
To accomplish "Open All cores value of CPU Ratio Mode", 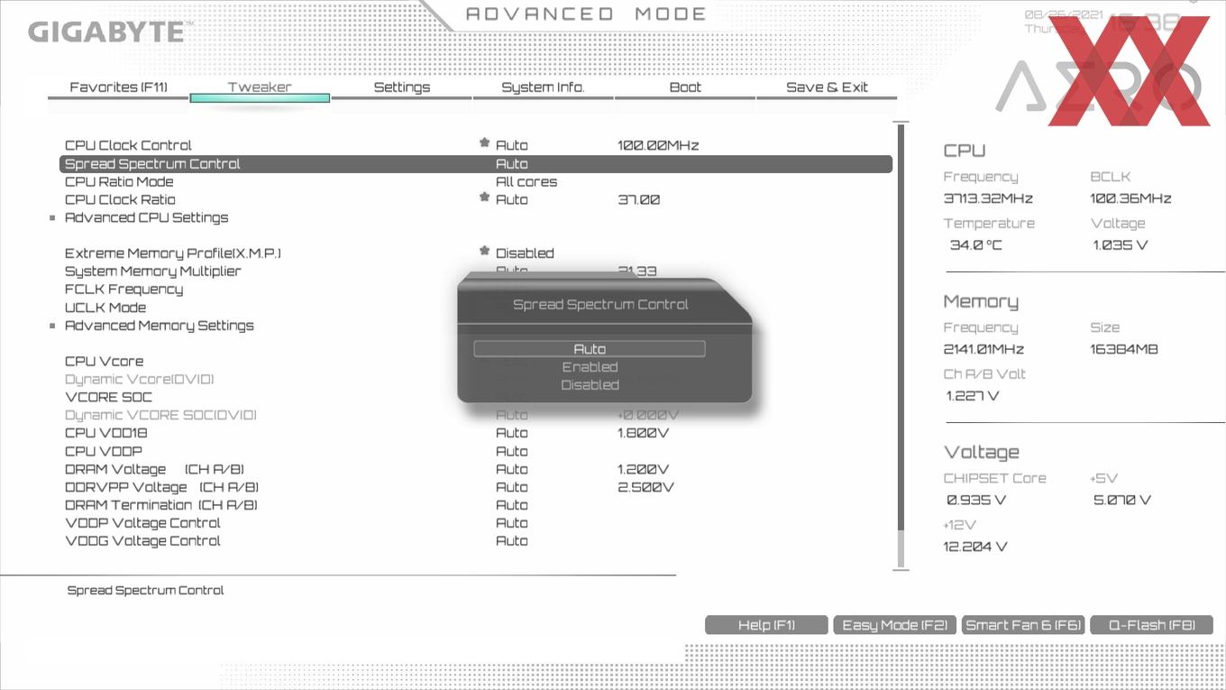I will tap(526, 181).
